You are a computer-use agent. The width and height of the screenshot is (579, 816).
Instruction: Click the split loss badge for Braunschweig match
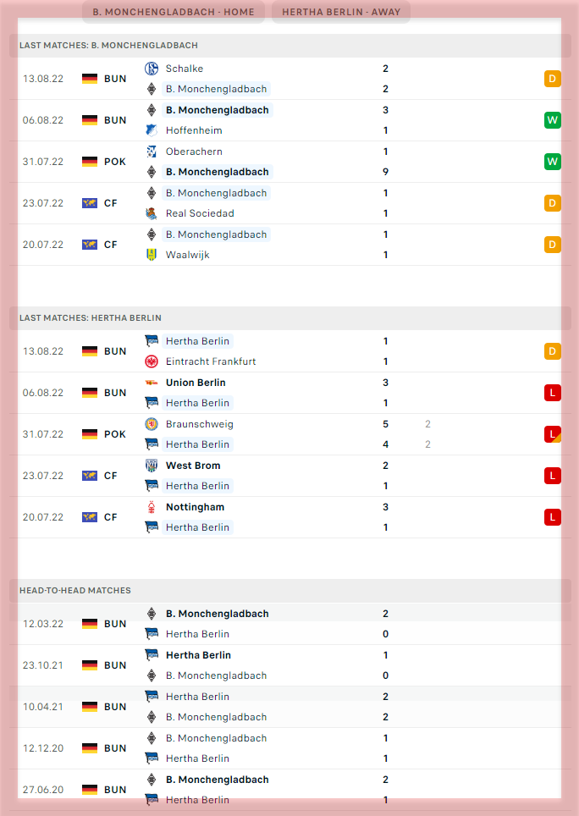point(552,434)
